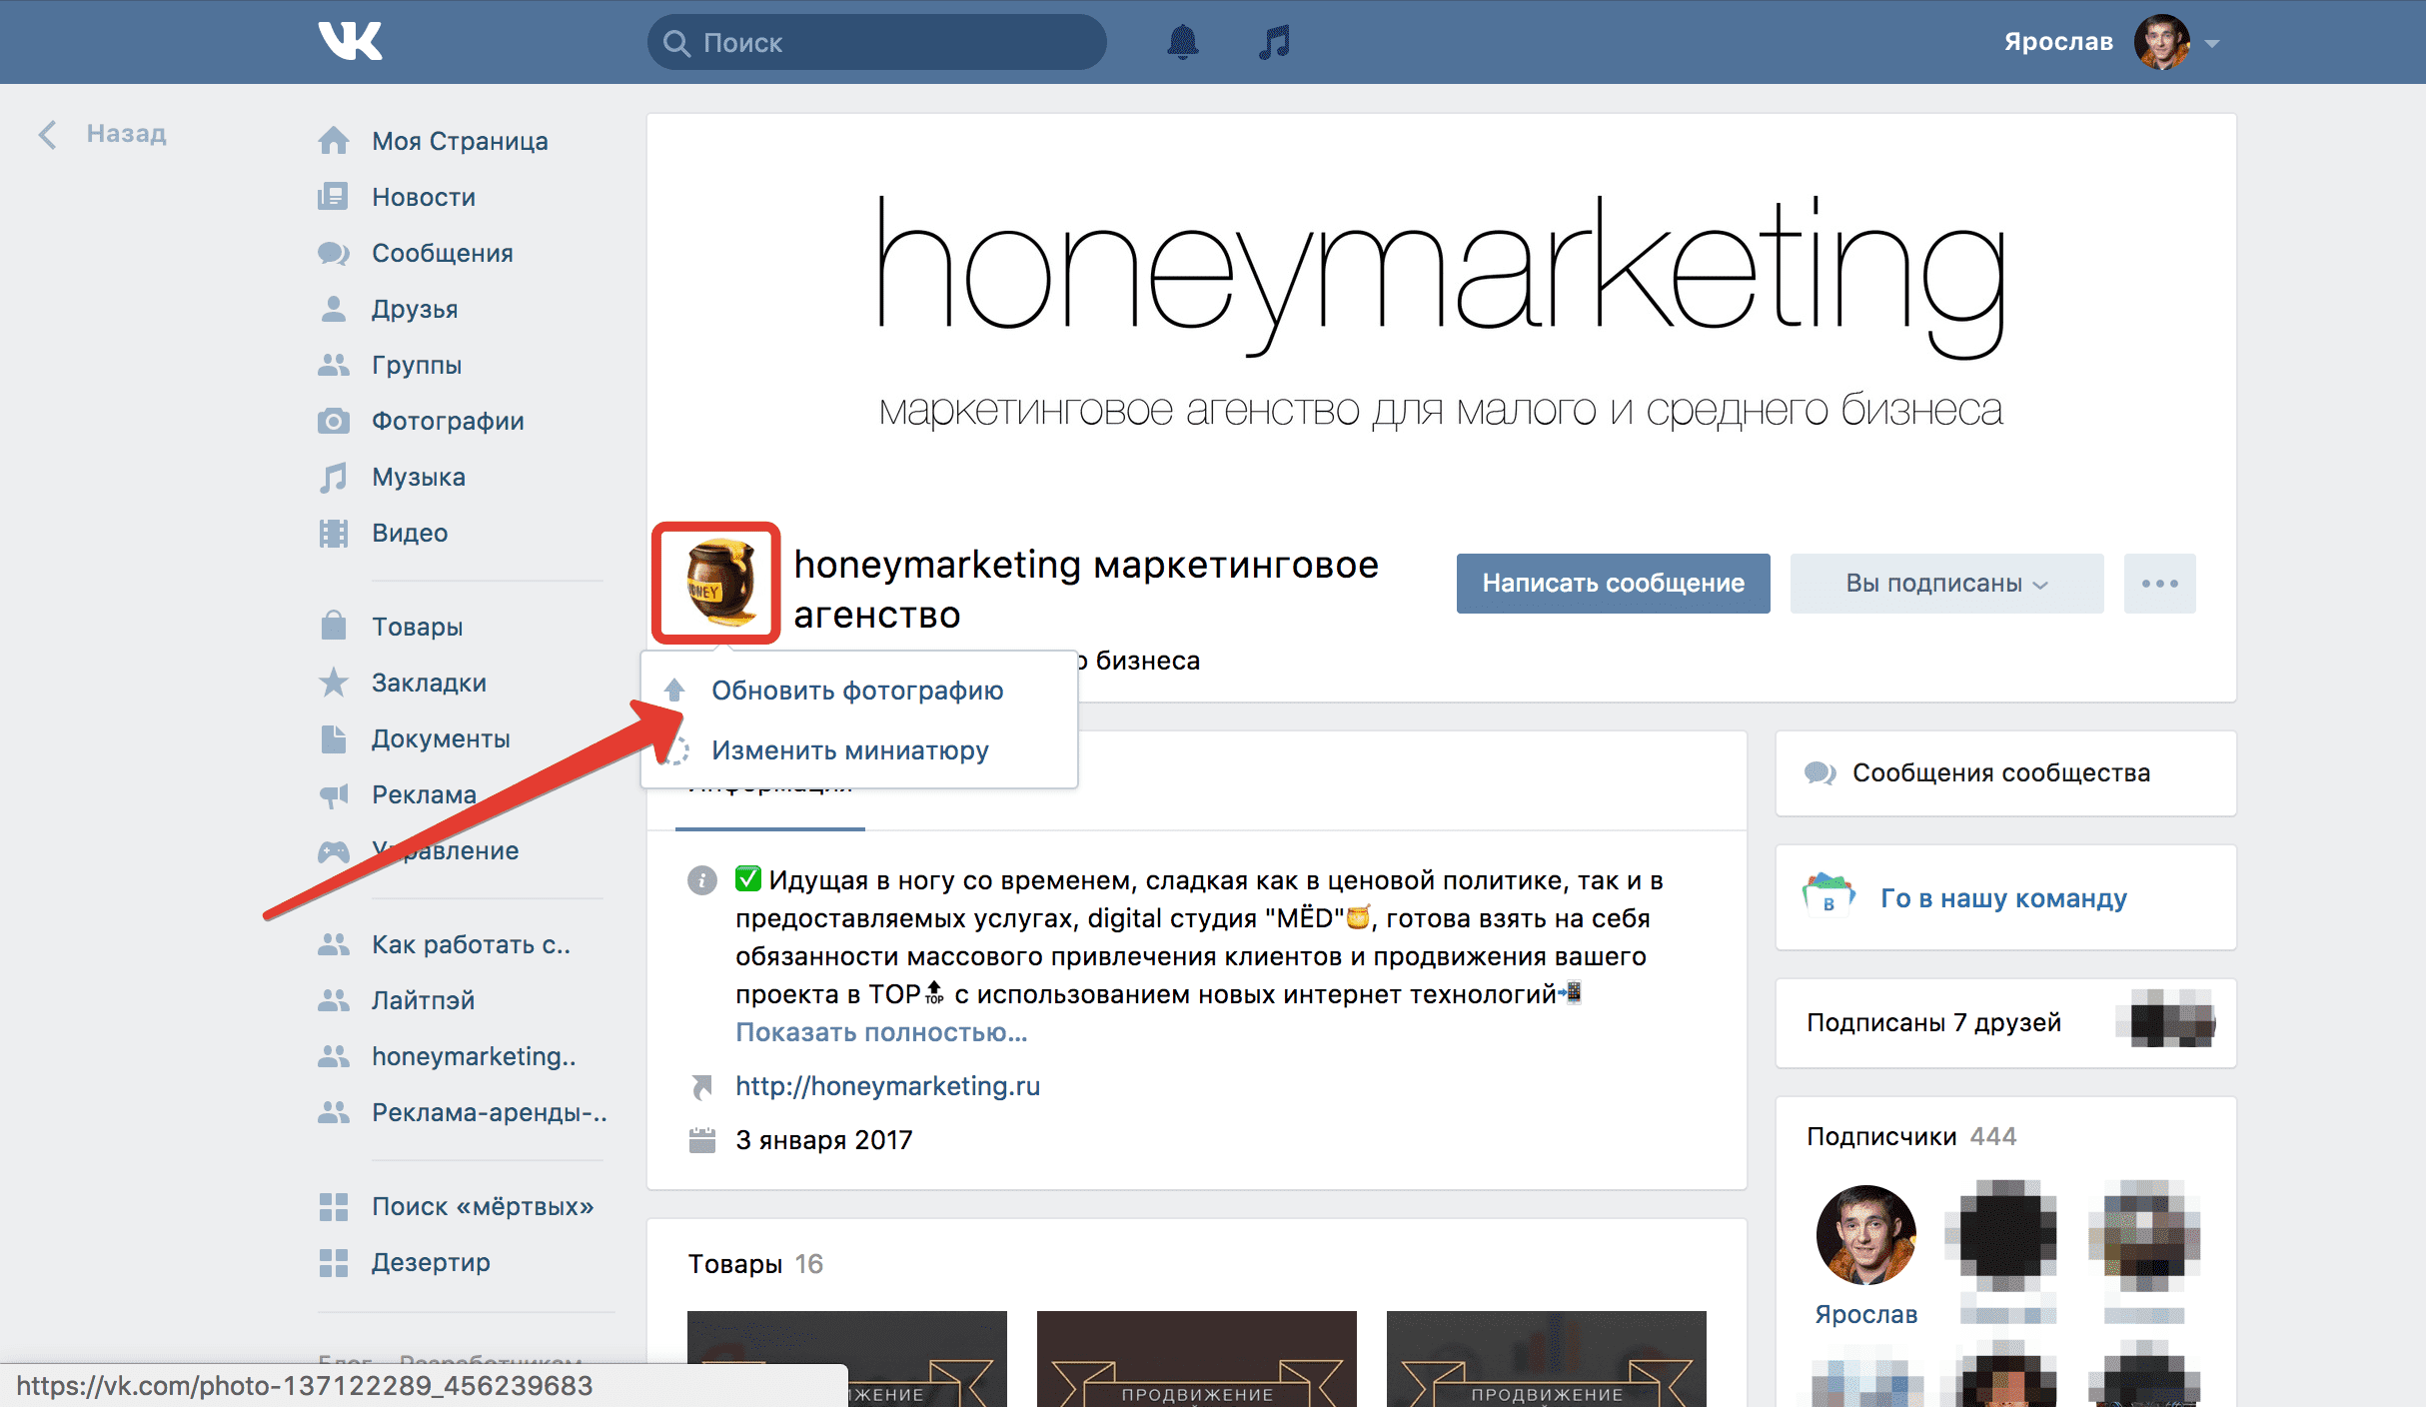This screenshot has height=1407, width=2426.
Task: Click the Документы file icon
Action: 334,738
